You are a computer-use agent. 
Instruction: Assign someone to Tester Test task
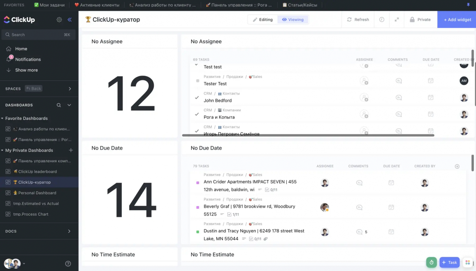364,81
